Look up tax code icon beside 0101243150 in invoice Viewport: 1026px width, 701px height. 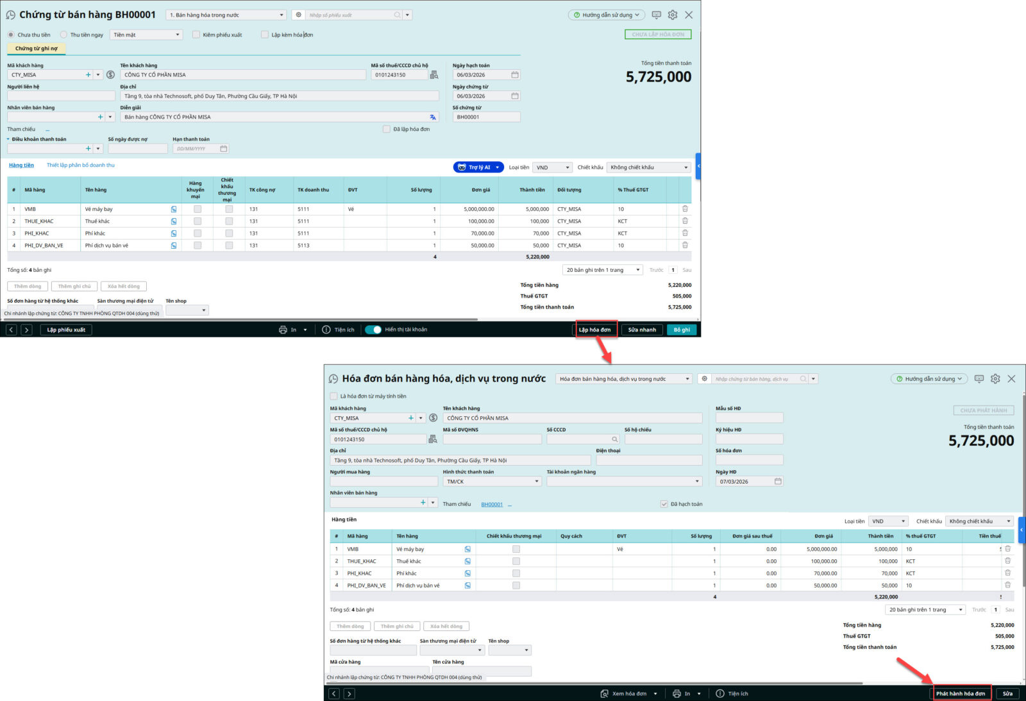tap(433, 439)
